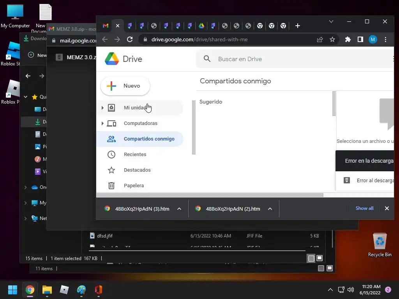The image size is (399, 299).
Task: Switch Explorer to large thumbnails view icon
Action: click(x=320, y=259)
